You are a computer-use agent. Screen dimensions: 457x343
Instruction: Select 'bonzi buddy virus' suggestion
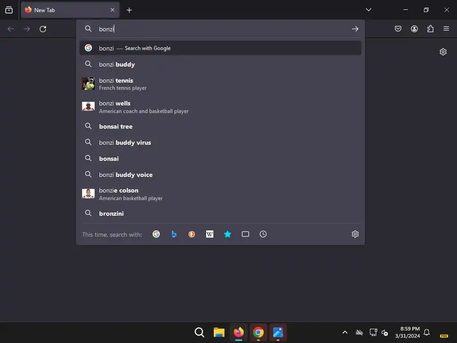(x=220, y=142)
